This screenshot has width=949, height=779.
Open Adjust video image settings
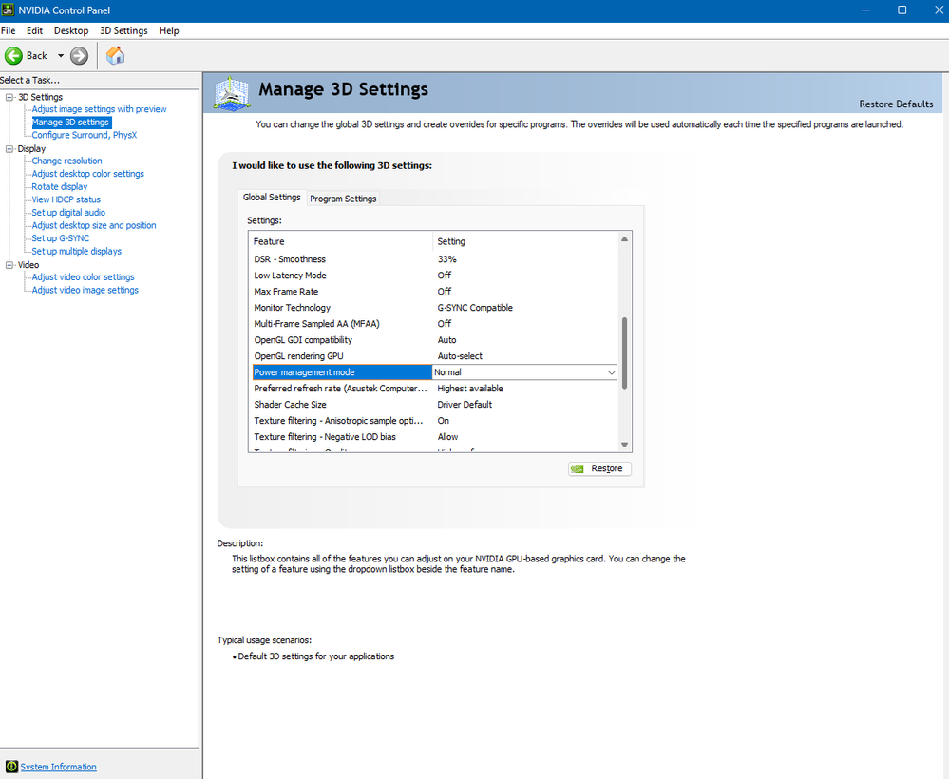pos(85,290)
